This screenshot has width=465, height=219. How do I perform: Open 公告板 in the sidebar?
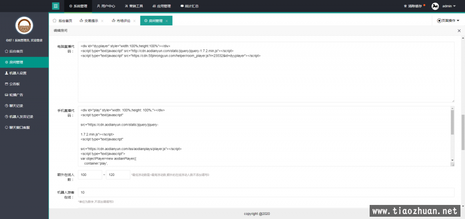tap(25, 84)
